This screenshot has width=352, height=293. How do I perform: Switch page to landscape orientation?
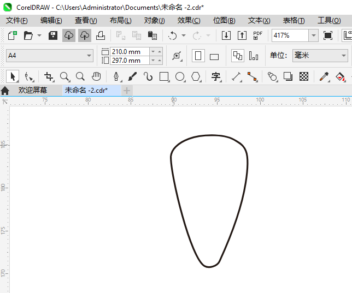click(214, 57)
